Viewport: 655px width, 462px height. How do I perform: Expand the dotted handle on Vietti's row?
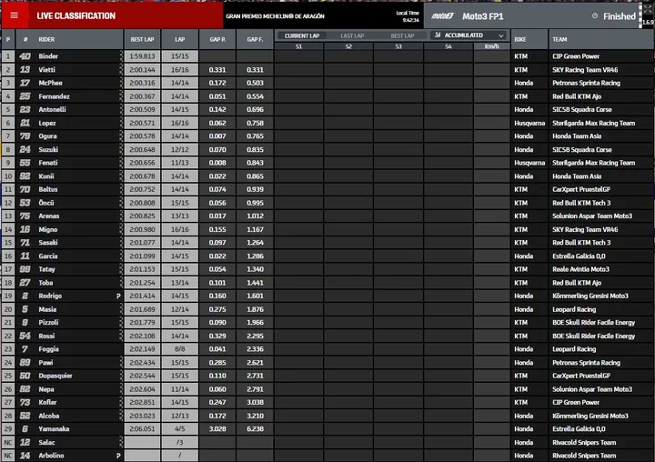[121, 69]
